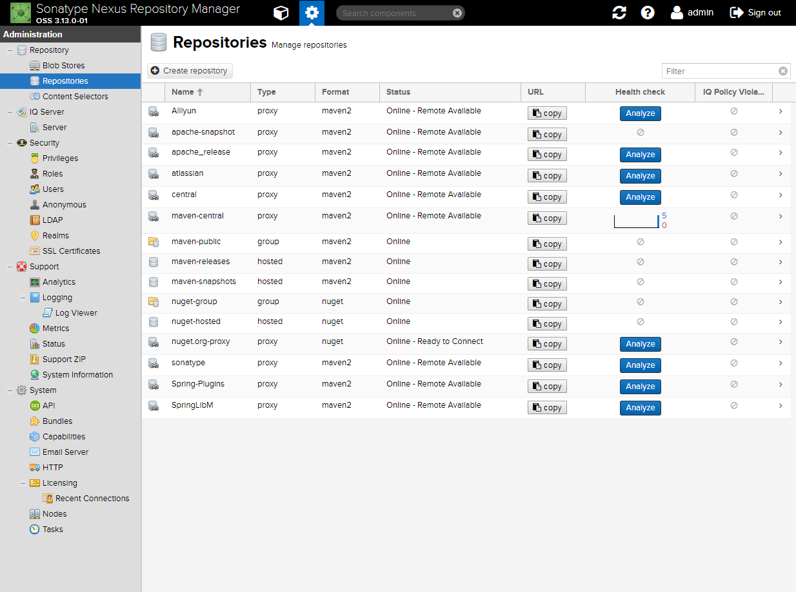This screenshot has height=592, width=796.
Task: Analyze the sonatype repository
Action: click(641, 365)
